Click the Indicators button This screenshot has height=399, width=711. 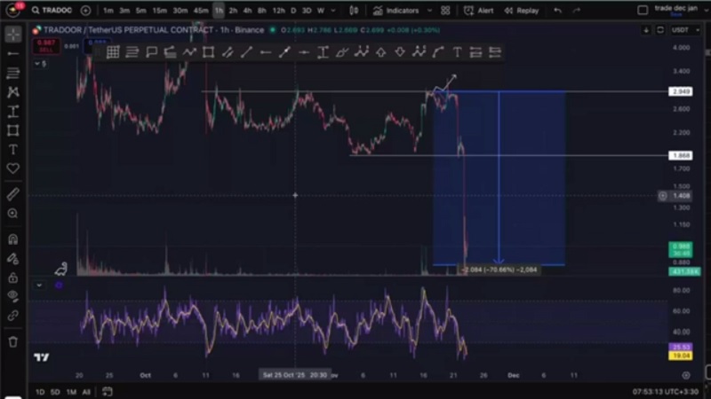(398, 11)
